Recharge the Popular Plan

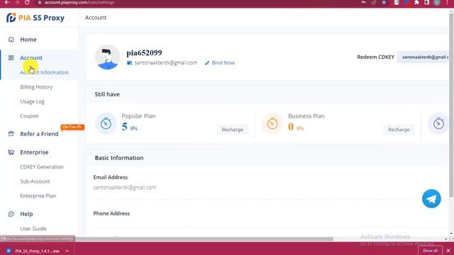[x=233, y=130]
